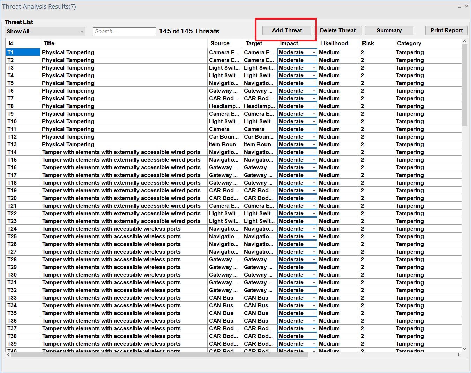This screenshot has height=373, width=471.
Task: Click the horizontal scrollbar right arrow
Action: [x=458, y=355]
